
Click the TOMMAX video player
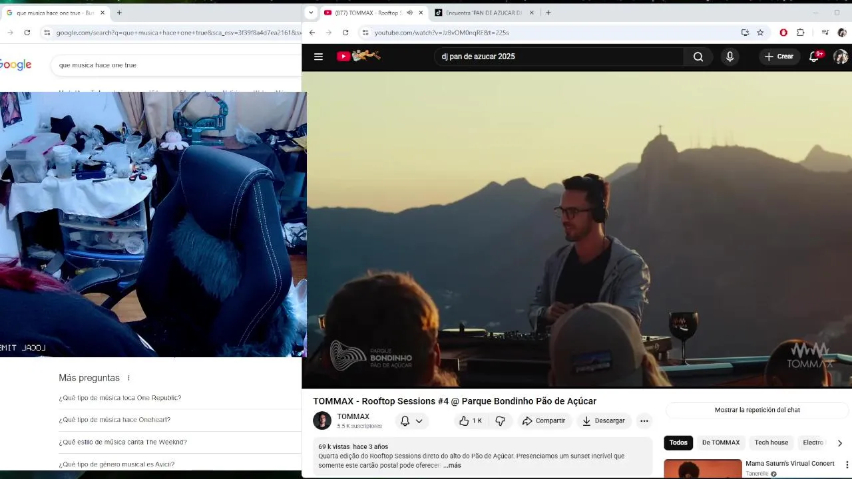(x=576, y=230)
